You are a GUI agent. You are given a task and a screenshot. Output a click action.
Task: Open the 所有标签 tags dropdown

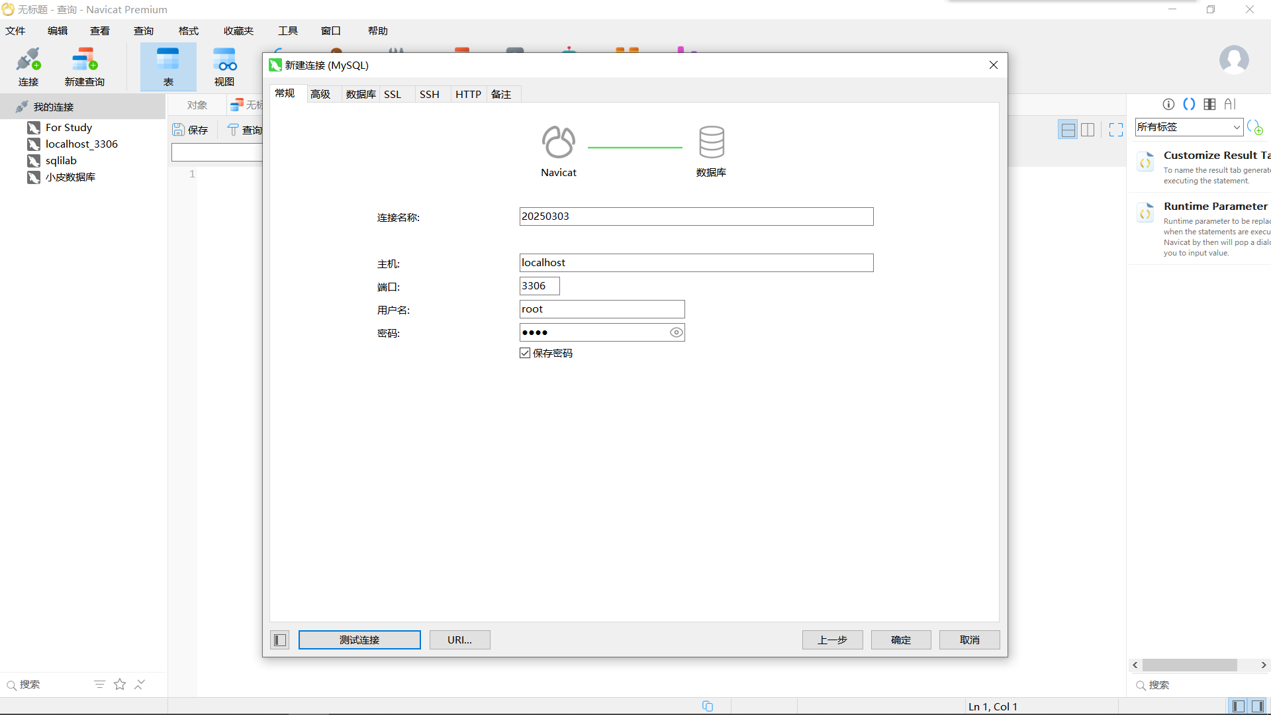coord(1189,127)
